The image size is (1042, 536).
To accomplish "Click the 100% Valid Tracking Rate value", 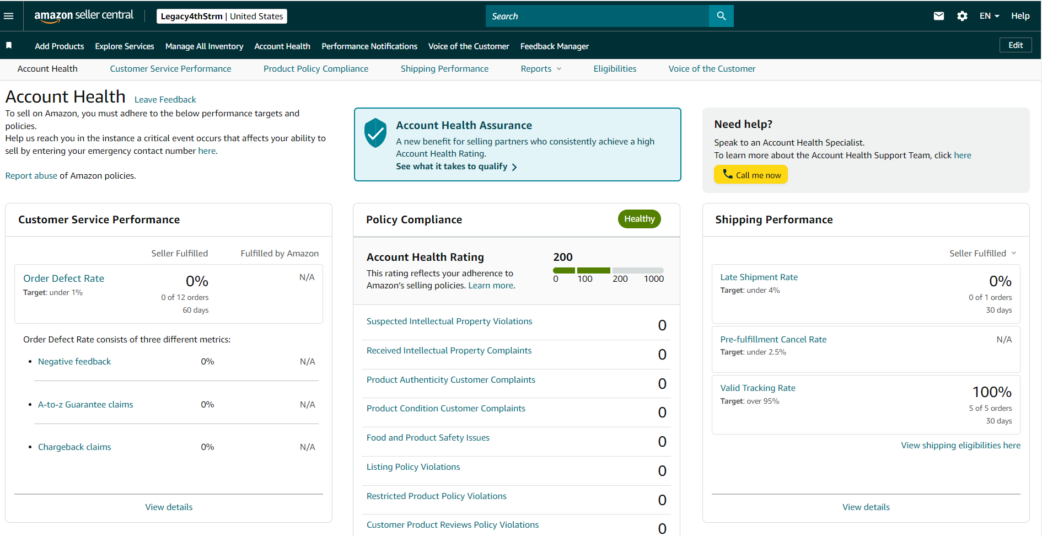I will [992, 392].
